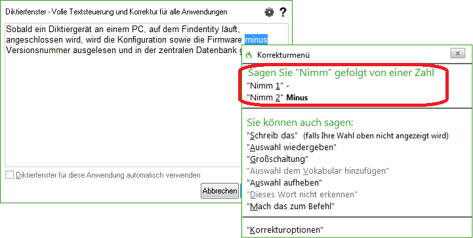Open help via the question mark icon
Image resolution: width=473 pixels, height=238 pixels.
(282, 12)
